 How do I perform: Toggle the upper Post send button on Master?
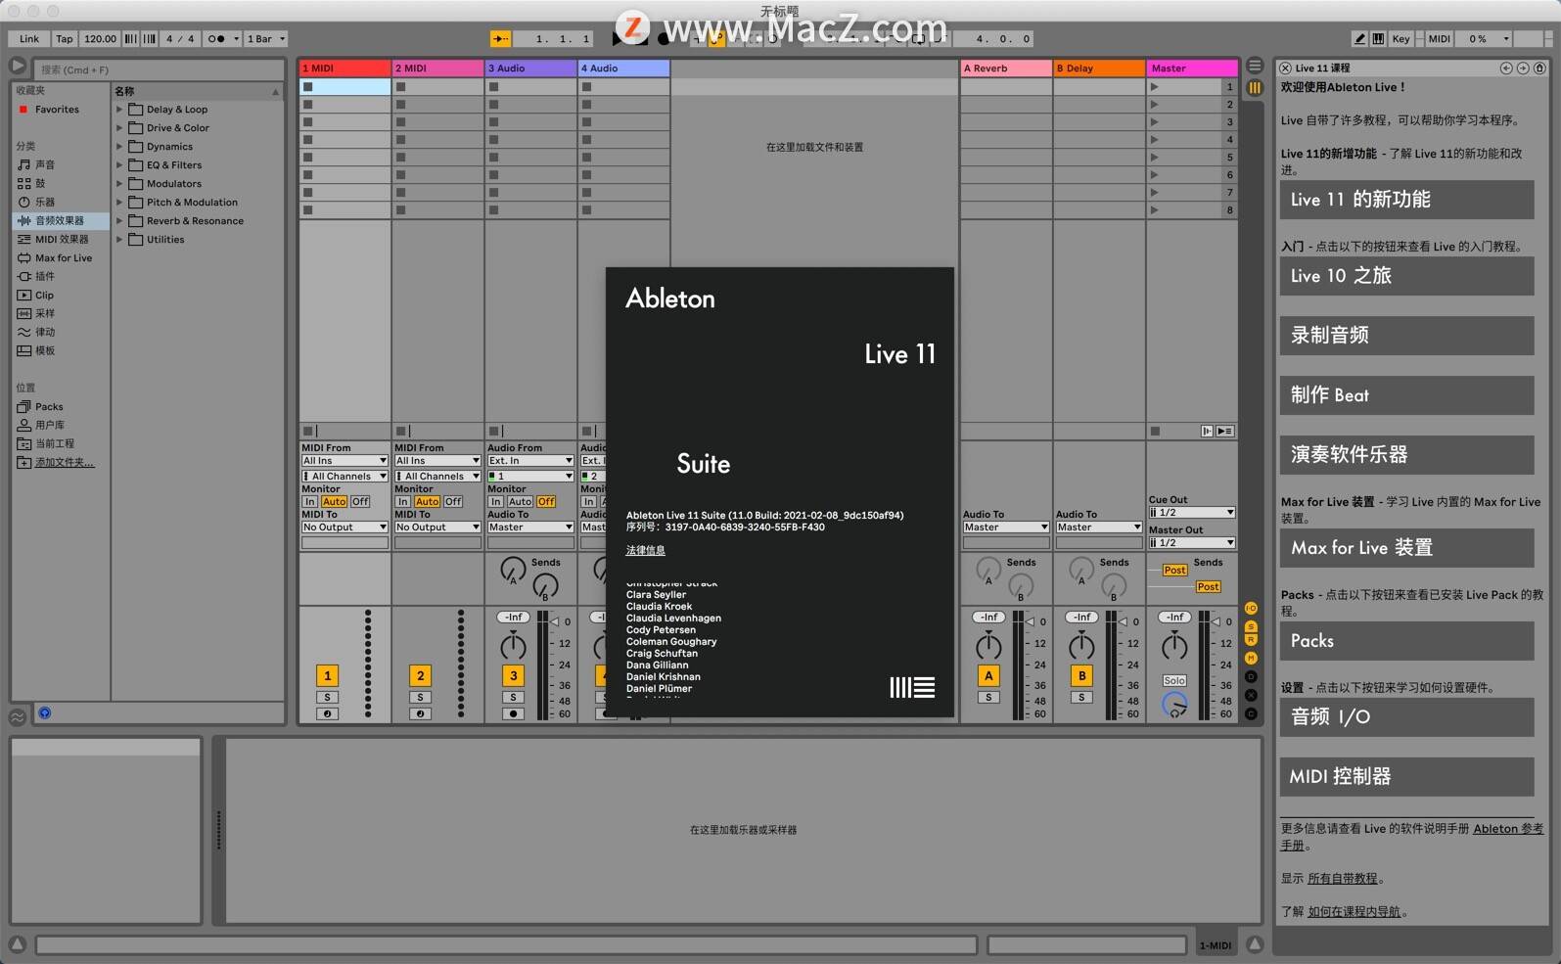pos(1174,571)
